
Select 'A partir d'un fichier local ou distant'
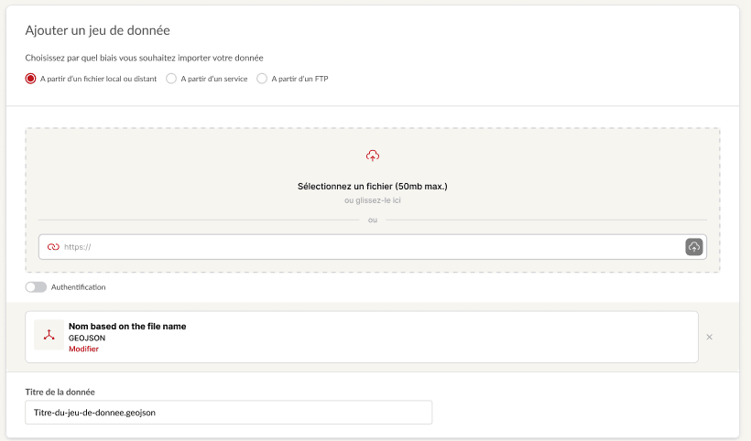click(x=30, y=79)
